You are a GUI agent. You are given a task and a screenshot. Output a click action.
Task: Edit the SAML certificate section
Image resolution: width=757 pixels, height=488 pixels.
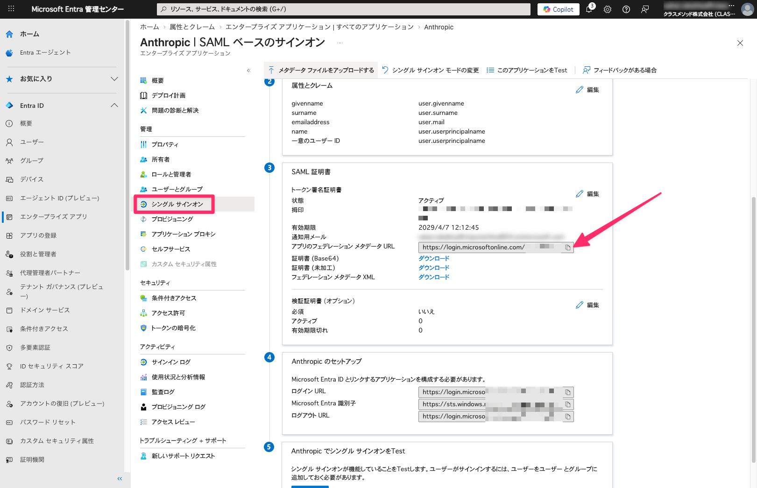(587, 194)
